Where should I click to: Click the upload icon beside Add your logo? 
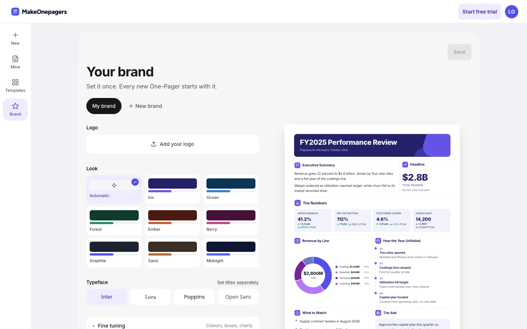tap(154, 144)
